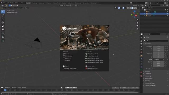Open the Output properties tab icon

pyautogui.click(x=141, y=44)
